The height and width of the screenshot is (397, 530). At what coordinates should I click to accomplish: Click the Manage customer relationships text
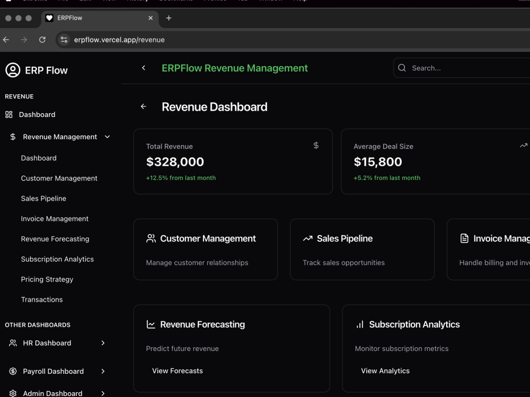coord(197,263)
